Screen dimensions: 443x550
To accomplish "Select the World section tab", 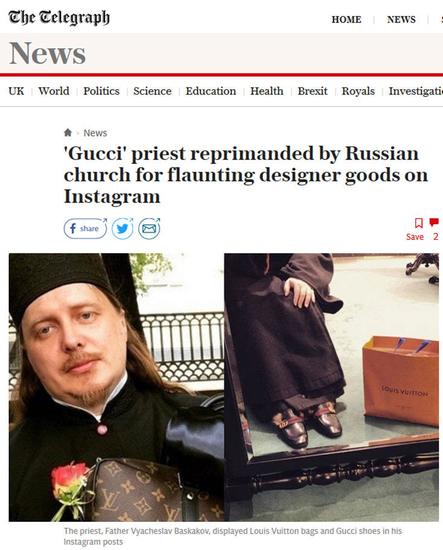I will pos(54,91).
